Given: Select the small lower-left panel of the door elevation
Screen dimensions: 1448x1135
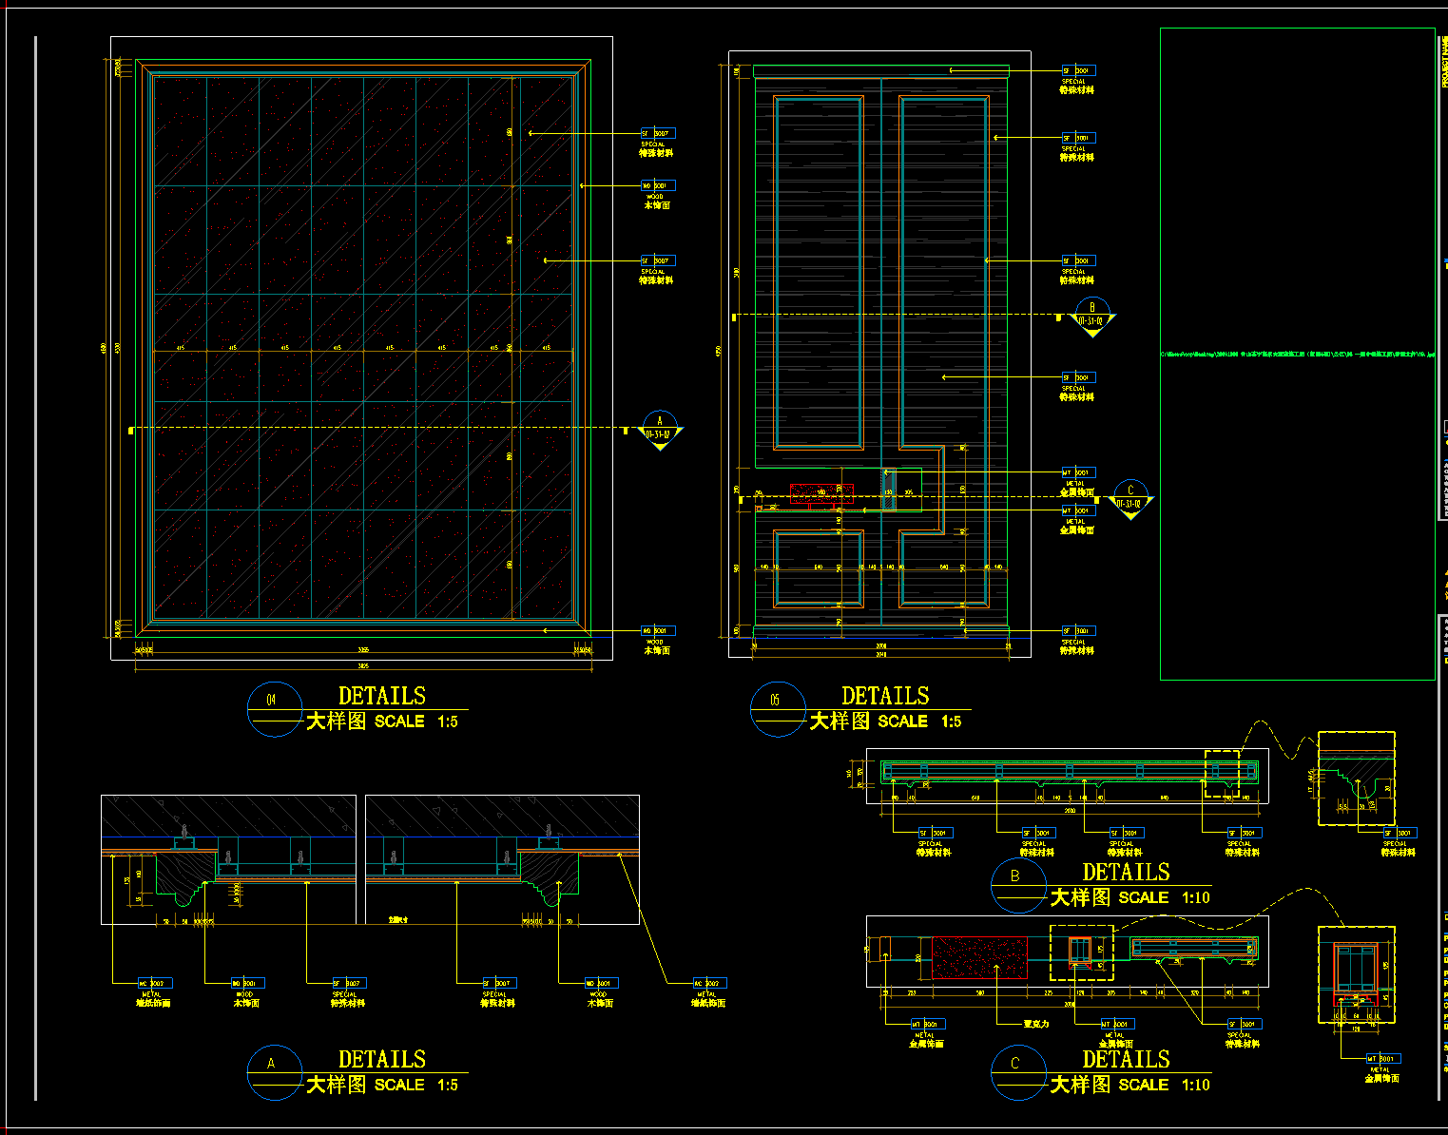Looking at the screenshot, I should 819,568.
